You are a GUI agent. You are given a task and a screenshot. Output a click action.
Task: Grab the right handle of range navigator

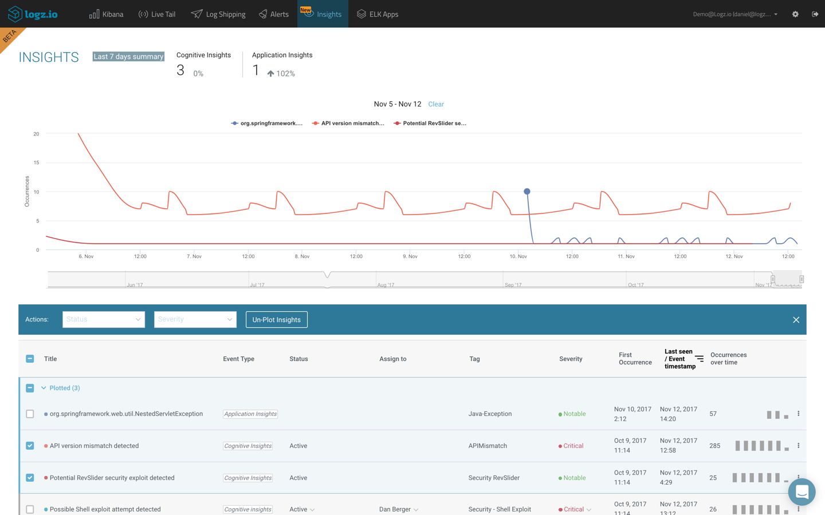(x=802, y=279)
